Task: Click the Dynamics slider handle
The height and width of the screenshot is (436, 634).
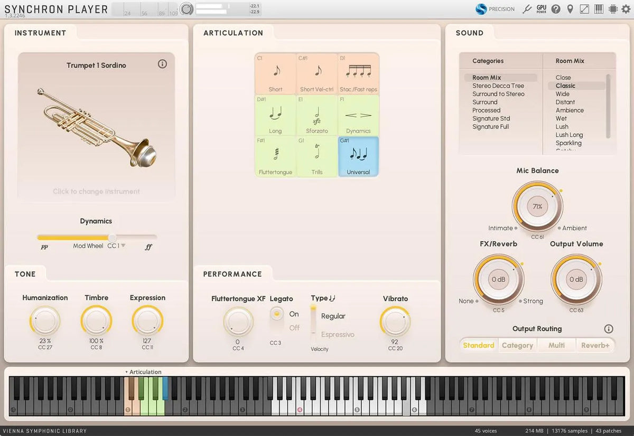Action: pos(112,238)
